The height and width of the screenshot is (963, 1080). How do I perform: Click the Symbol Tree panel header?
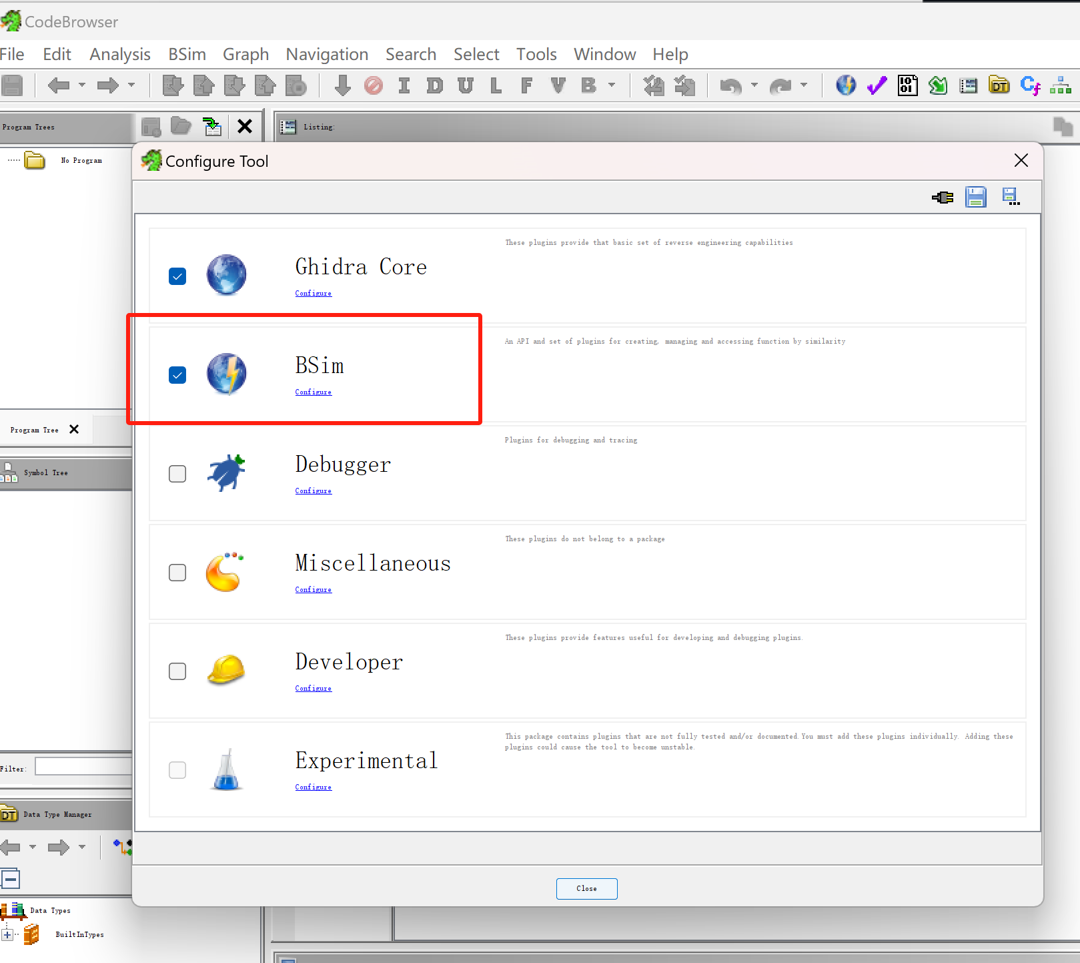(x=66, y=473)
